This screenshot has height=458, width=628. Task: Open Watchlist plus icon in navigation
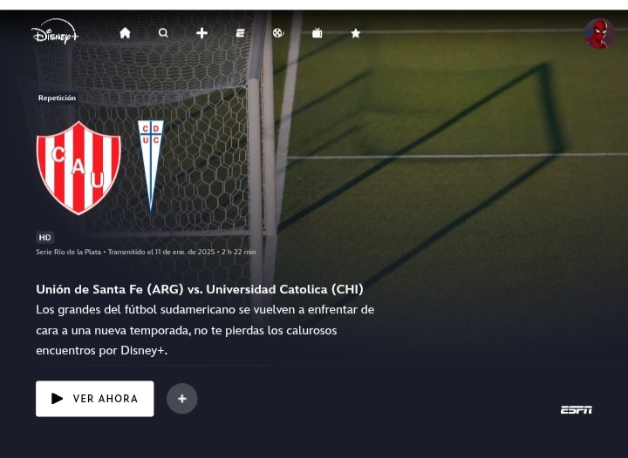(x=201, y=33)
